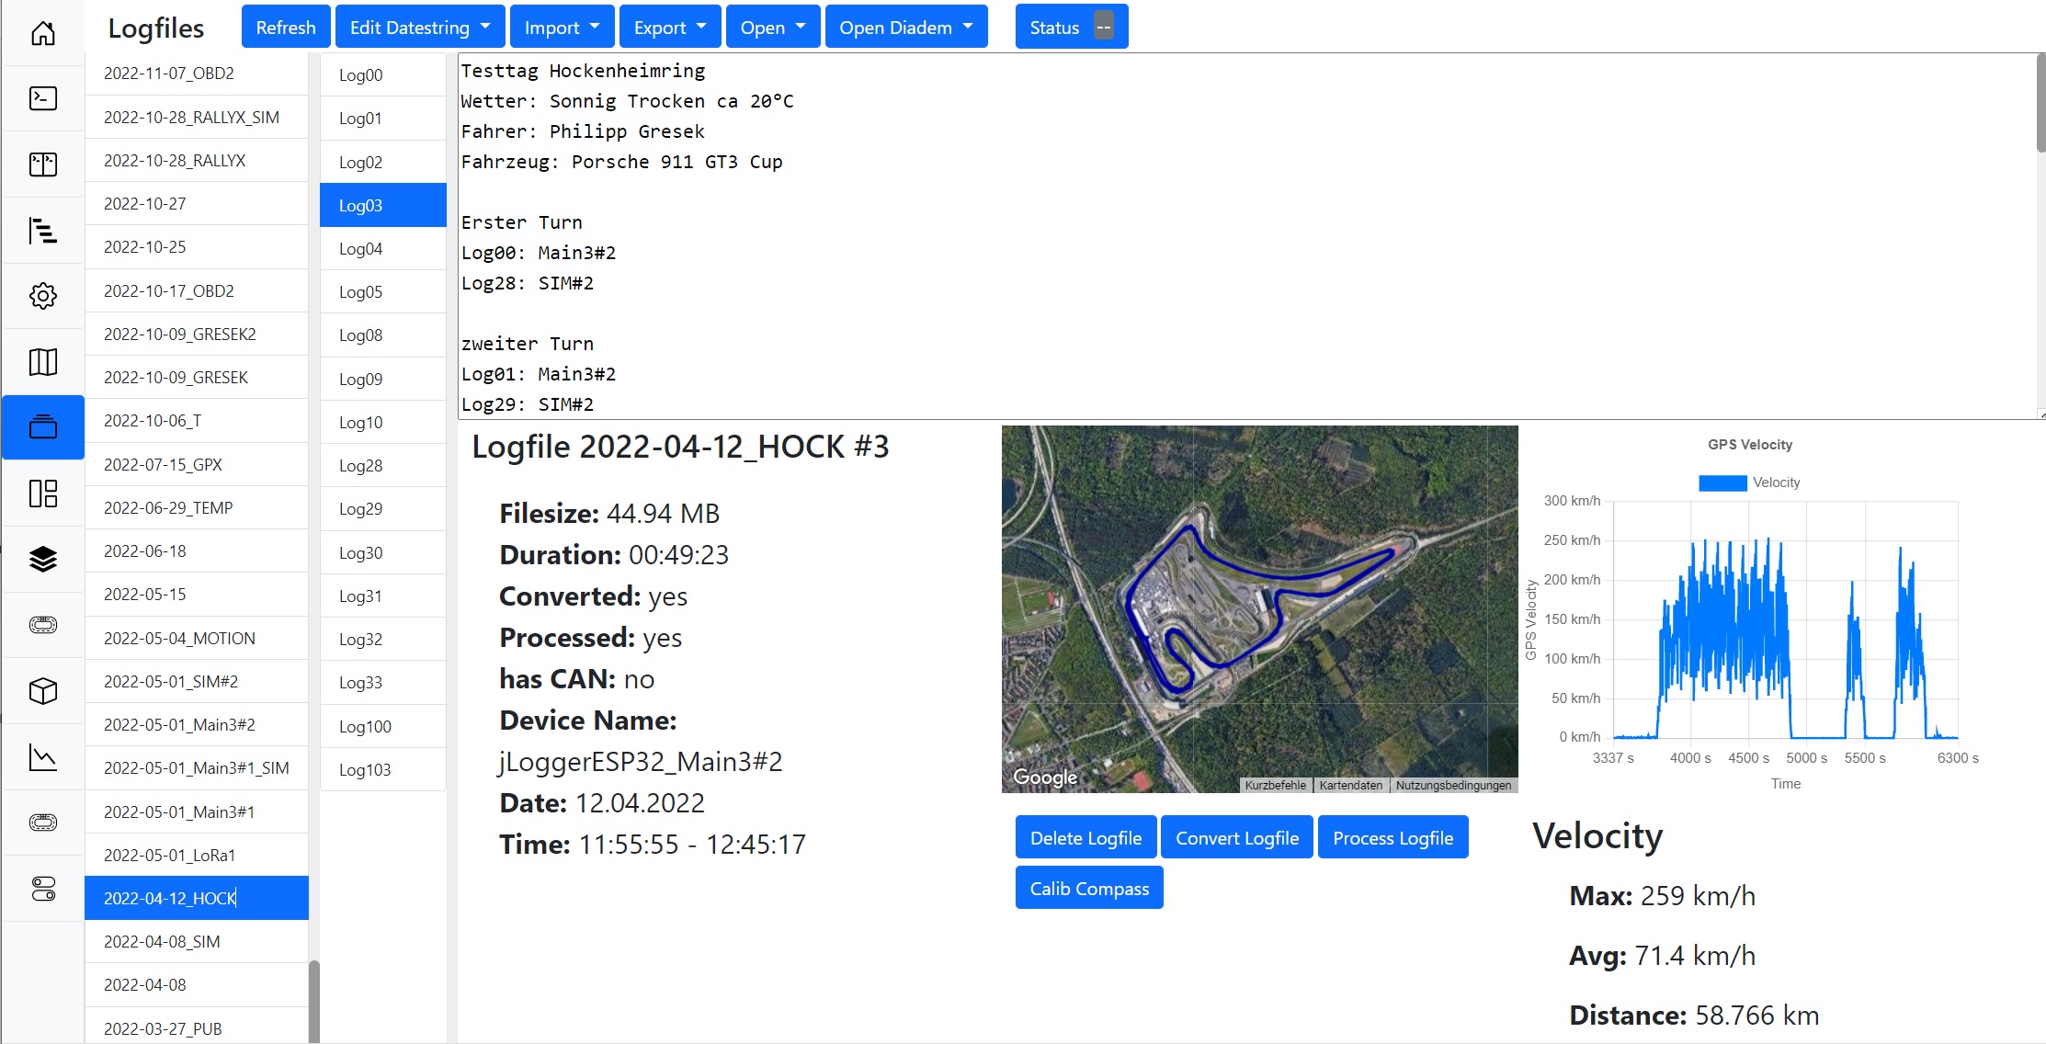Click inside the notes text area
The width and height of the screenshot is (2046, 1044).
(1246, 236)
